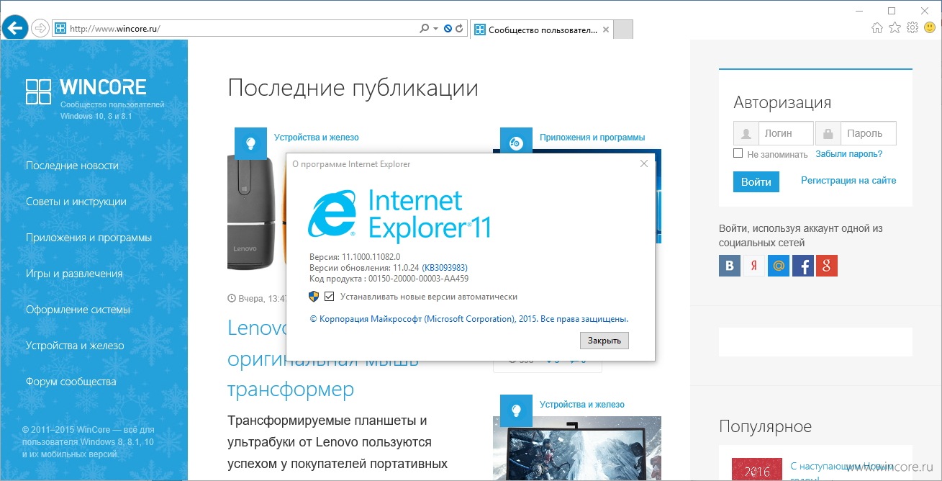Select the Сообщество пользователей tab
The width and height of the screenshot is (942, 481).
point(542,30)
